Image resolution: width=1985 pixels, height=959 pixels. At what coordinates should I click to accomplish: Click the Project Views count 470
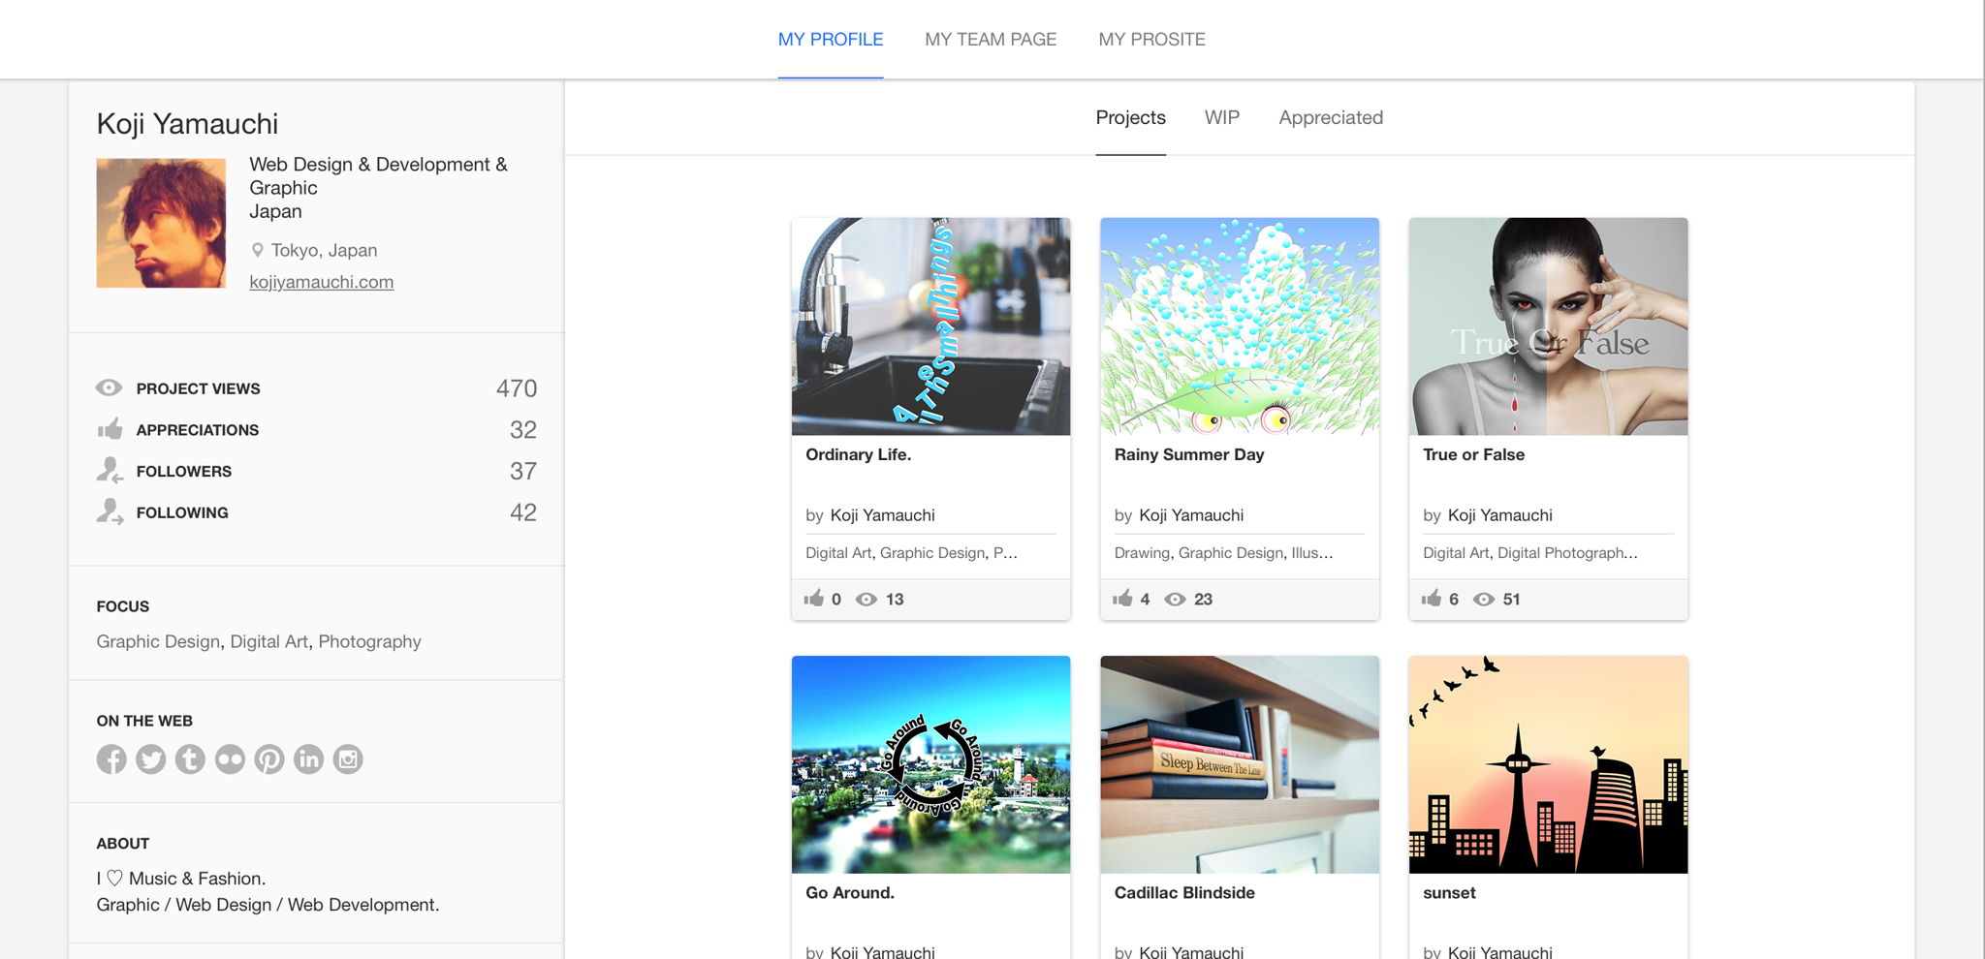517,388
